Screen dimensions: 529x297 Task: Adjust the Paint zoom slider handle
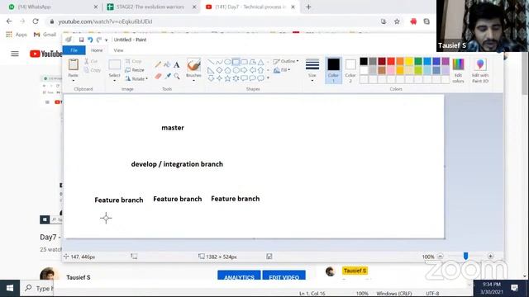pyautogui.click(x=465, y=257)
